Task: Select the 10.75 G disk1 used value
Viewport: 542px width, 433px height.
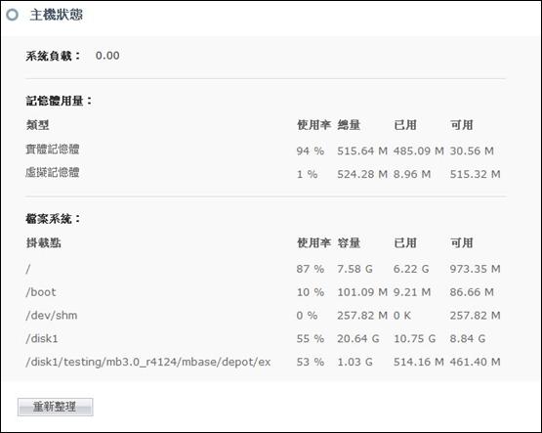Action: (x=414, y=338)
